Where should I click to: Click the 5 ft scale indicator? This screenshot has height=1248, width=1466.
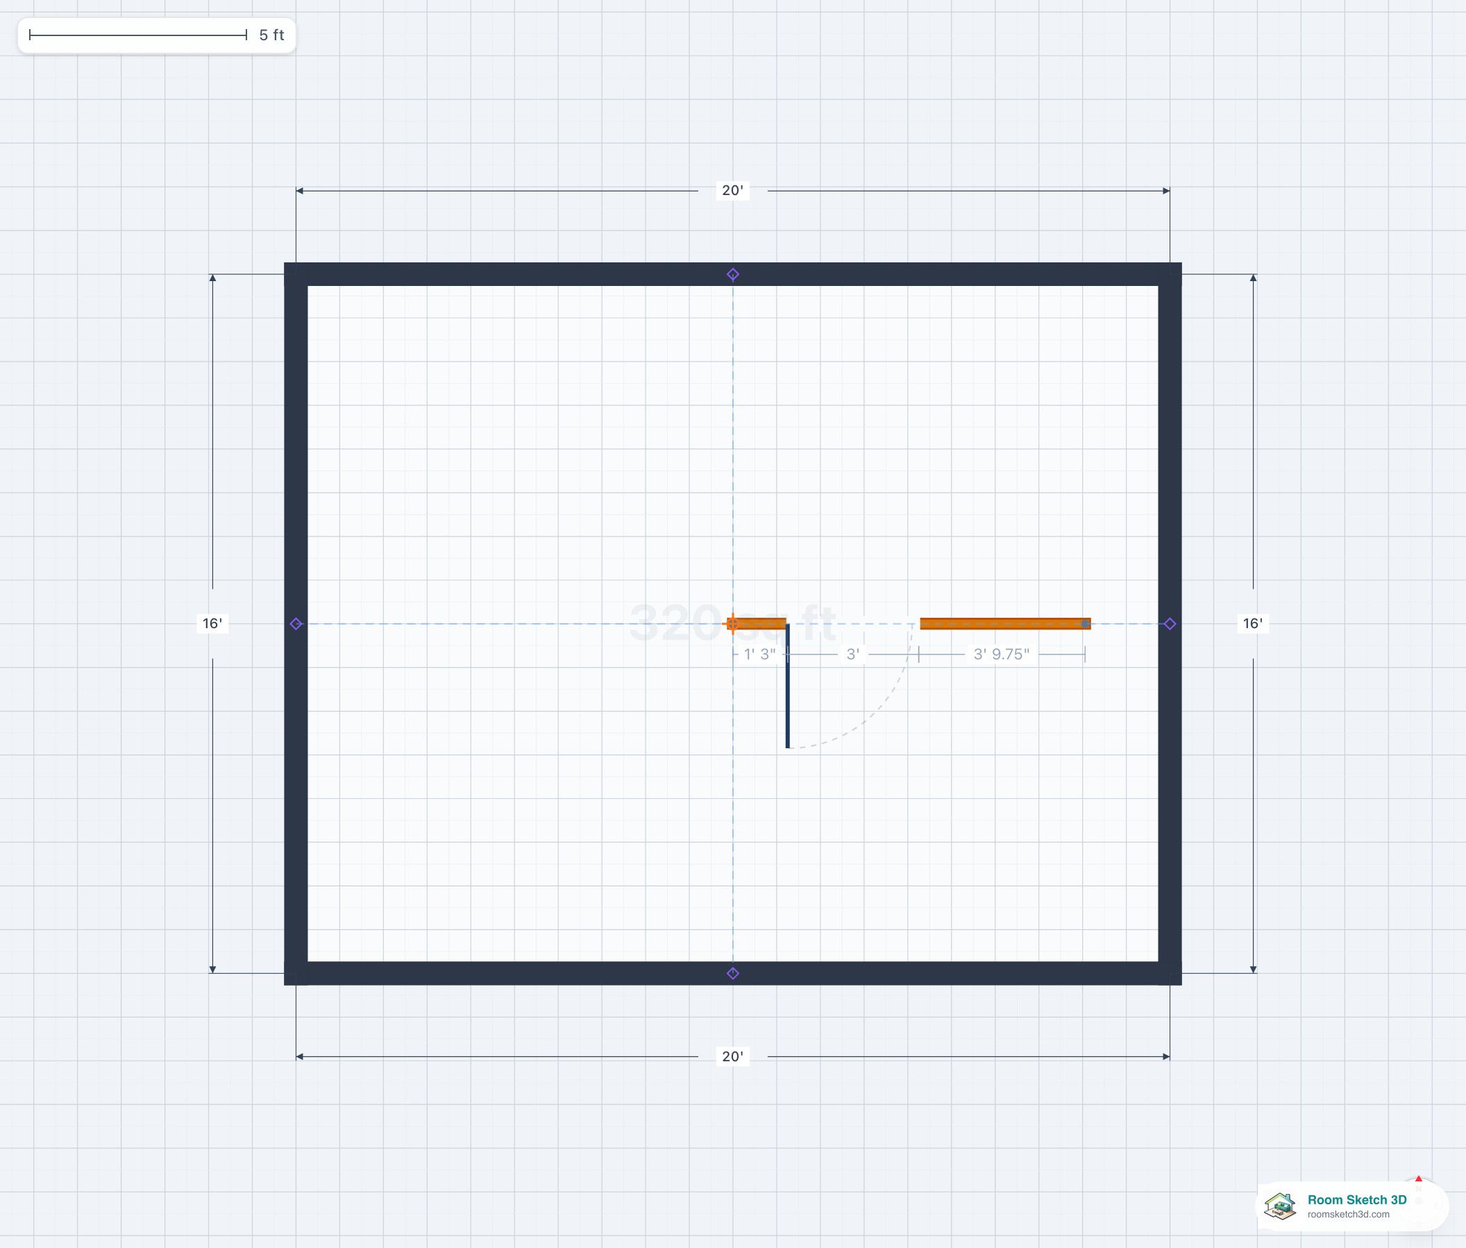[x=156, y=35]
